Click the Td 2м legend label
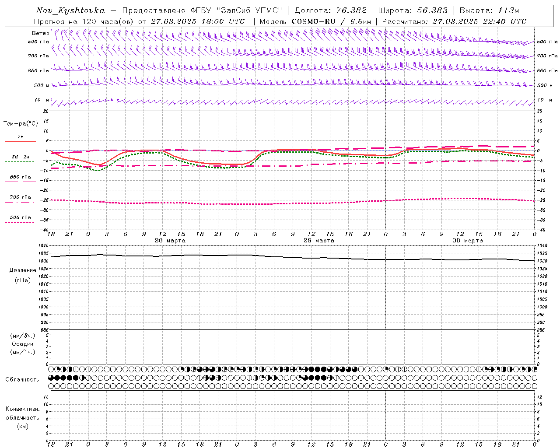This screenshot has width=560, height=448. pyautogui.click(x=21, y=157)
